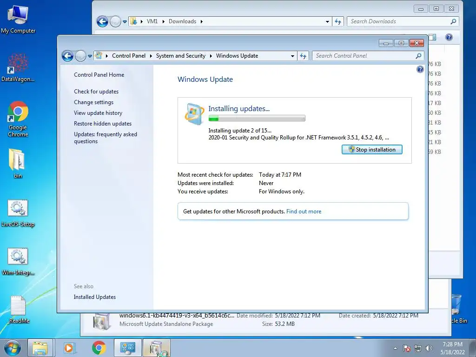This screenshot has width=476, height=357.
Task: Click Forward arrow in Windows Update window
Action: click(80, 56)
